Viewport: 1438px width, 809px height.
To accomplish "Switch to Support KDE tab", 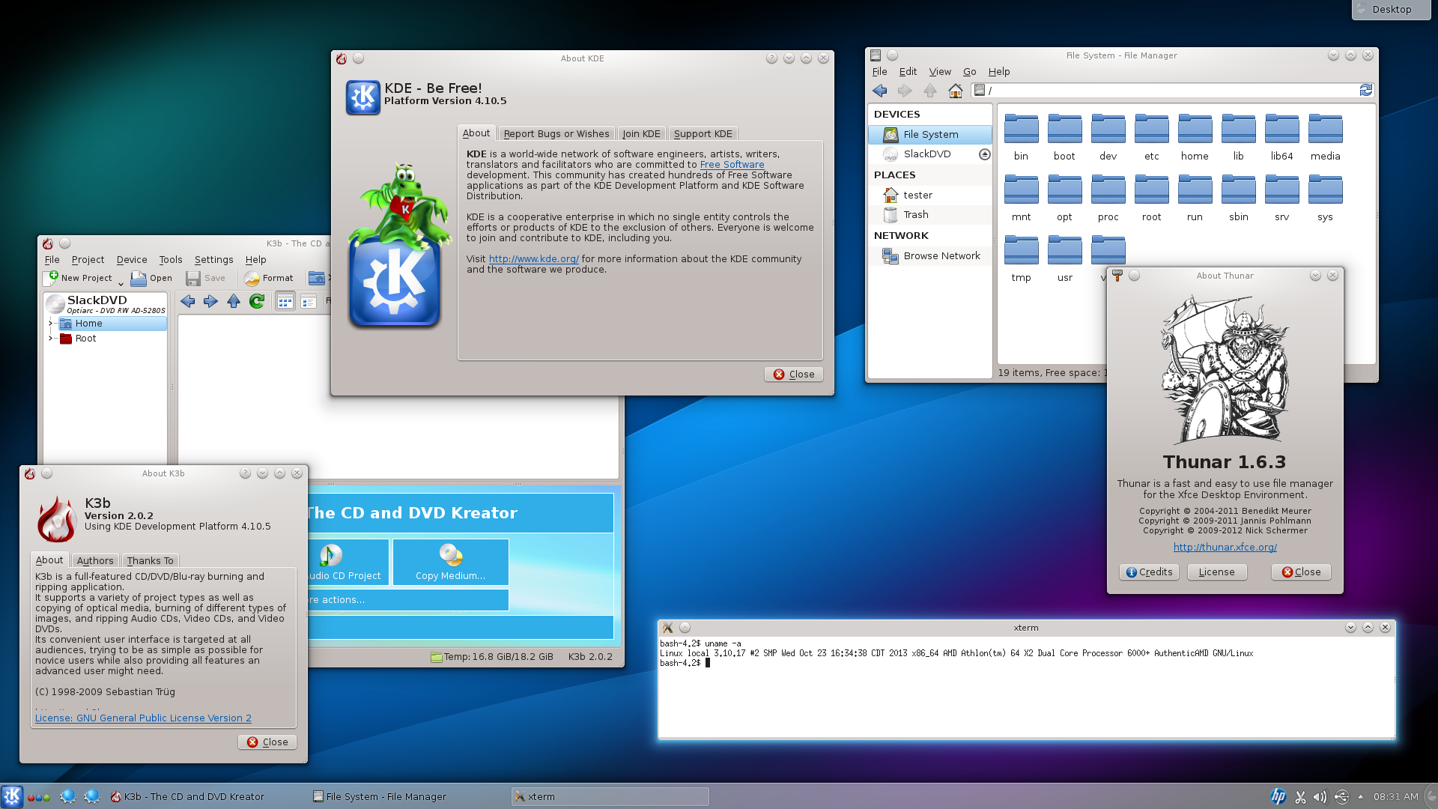I will [703, 133].
